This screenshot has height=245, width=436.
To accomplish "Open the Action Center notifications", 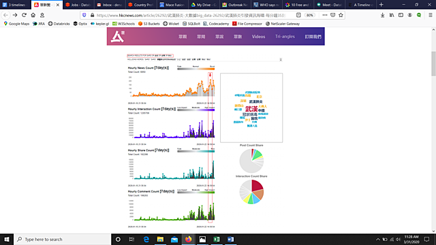I will (427, 239).
